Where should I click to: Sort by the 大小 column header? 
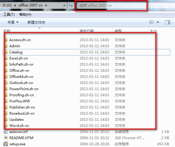coord(153,31)
